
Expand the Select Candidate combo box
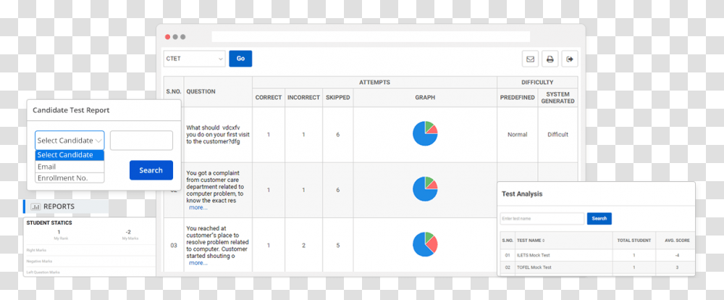[70, 141]
